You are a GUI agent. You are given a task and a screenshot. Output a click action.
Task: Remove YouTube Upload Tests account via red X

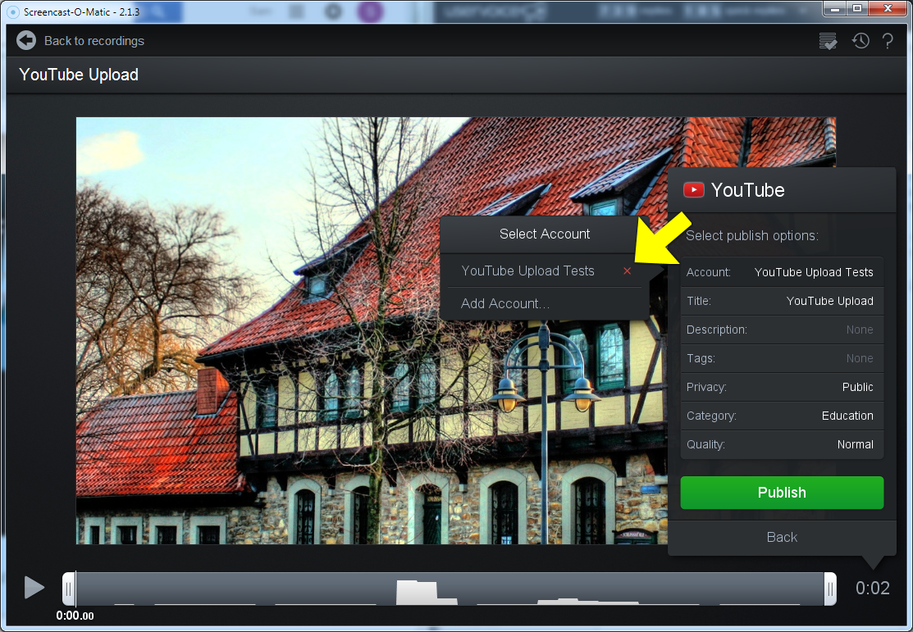[627, 271]
